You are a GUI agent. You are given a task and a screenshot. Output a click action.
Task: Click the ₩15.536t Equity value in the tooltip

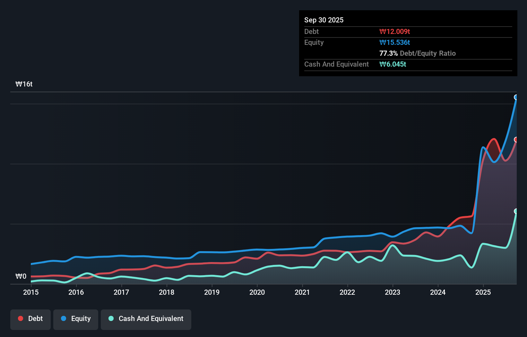(394, 42)
